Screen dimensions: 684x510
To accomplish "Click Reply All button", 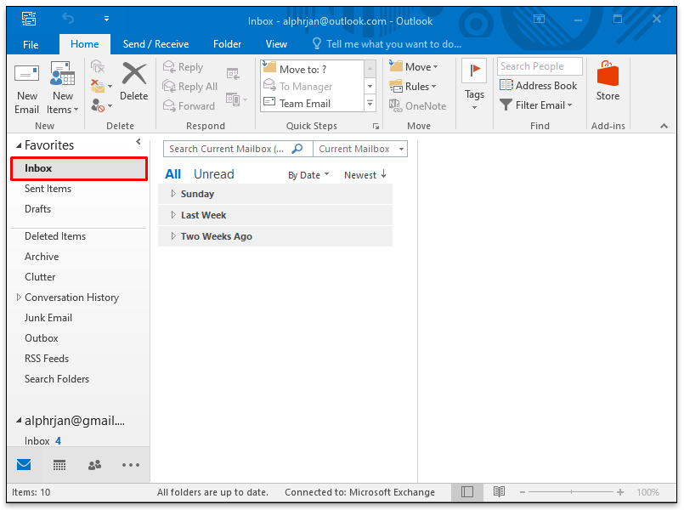I will tap(189, 87).
